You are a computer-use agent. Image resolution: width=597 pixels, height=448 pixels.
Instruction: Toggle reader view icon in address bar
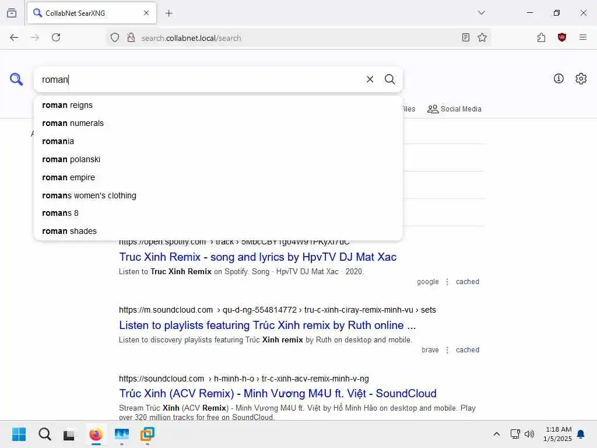point(465,37)
